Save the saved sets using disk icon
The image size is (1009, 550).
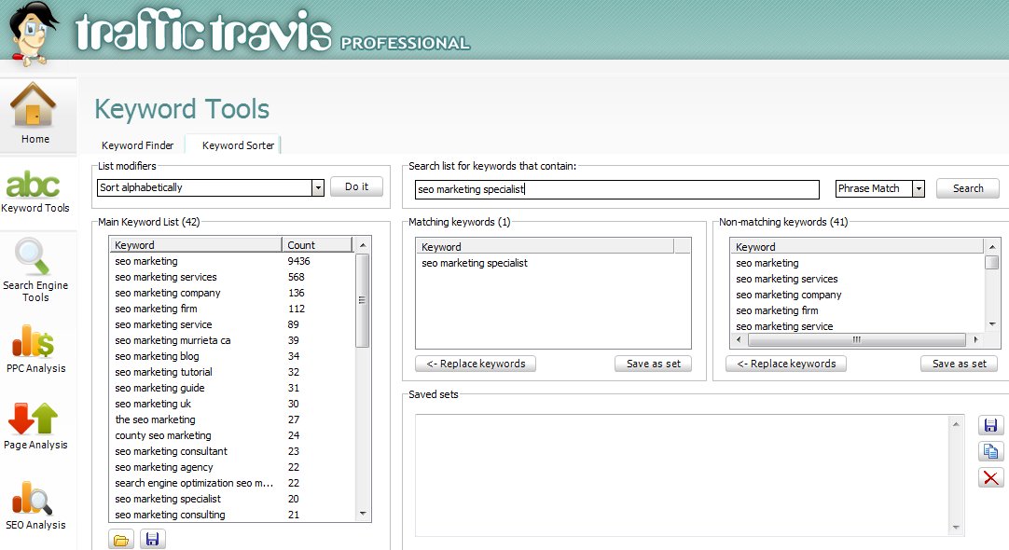click(x=990, y=426)
